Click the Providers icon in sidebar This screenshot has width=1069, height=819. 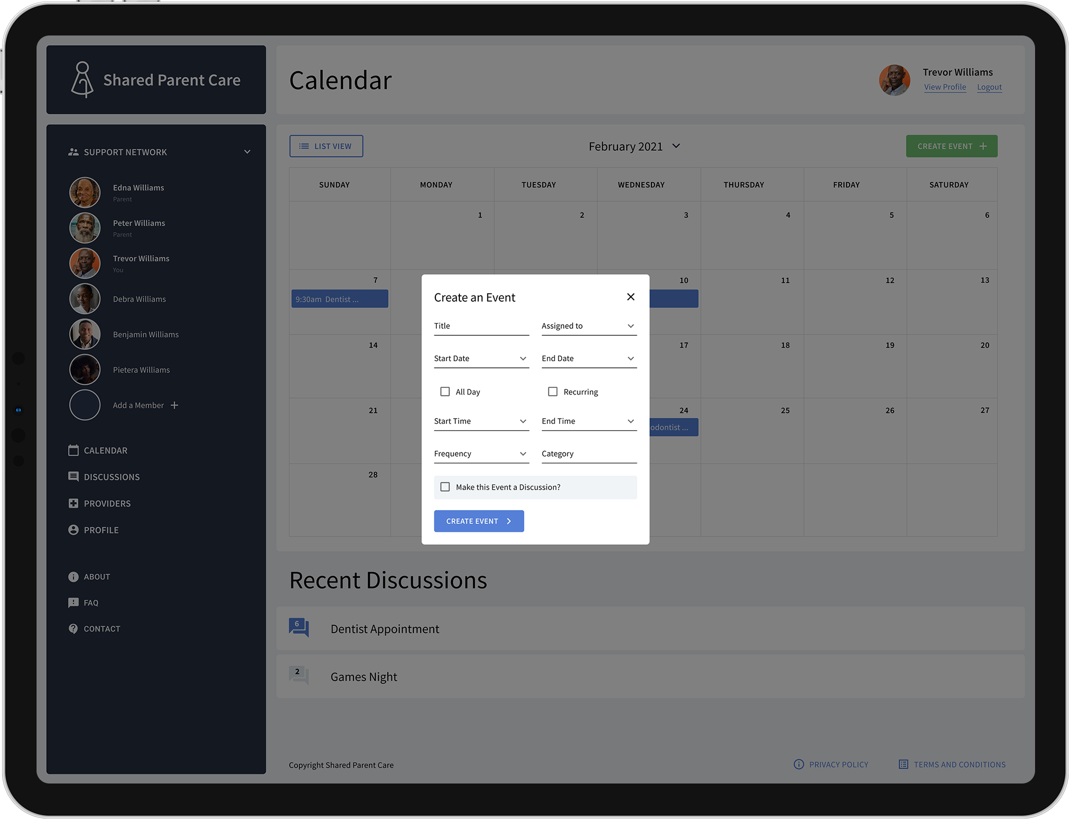73,502
